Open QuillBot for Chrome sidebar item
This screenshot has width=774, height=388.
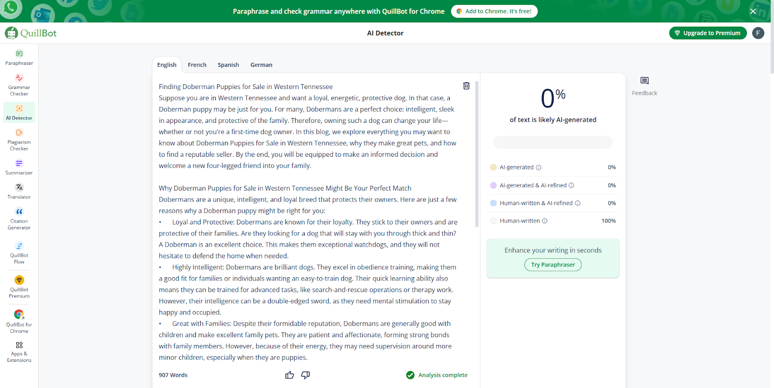19,322
